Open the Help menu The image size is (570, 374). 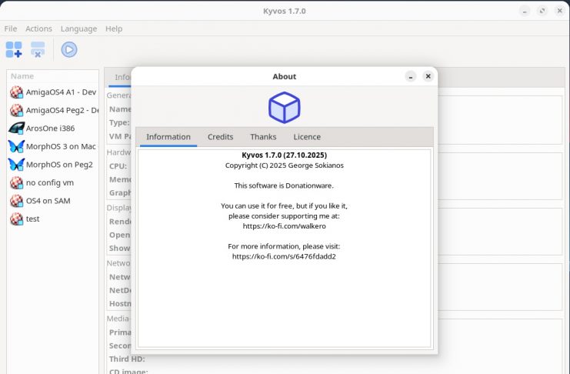(x=114, y=28)
